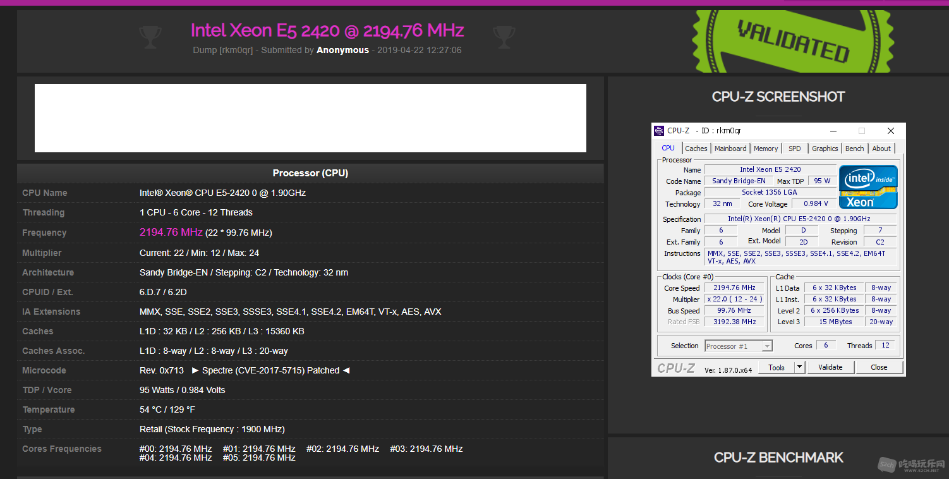Click the Bus Speed field 99.76 MHz
The image size is (949, 479).
coord(734,310)
